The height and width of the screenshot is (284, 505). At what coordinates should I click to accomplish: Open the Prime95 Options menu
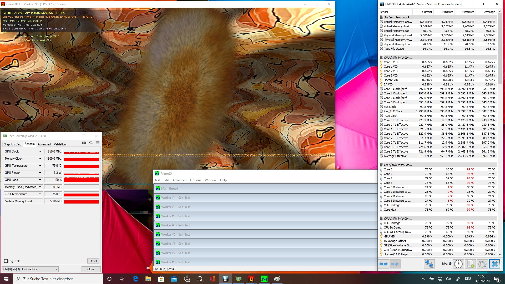coord(195,180)
